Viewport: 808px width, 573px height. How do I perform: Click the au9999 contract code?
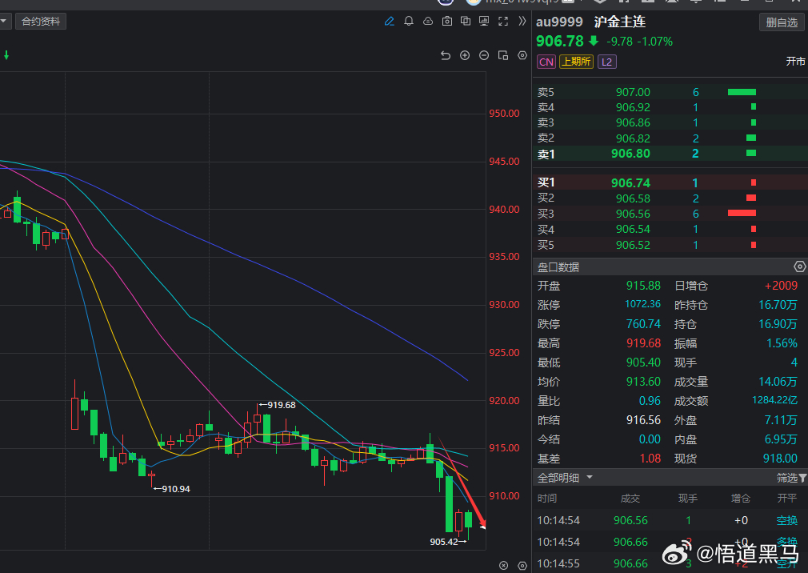coord(560,22)
